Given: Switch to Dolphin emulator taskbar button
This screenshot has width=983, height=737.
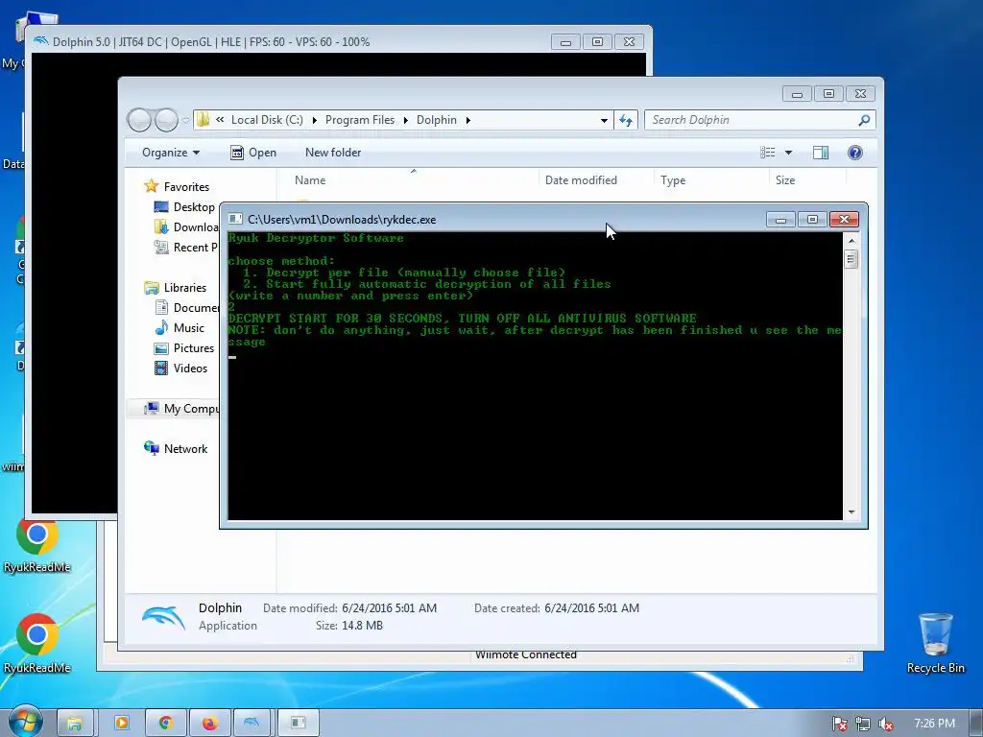Looking at the screenshot, I should point(252,724).
